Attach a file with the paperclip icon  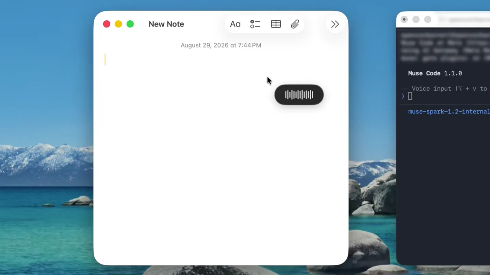click(x=295, y=24)
